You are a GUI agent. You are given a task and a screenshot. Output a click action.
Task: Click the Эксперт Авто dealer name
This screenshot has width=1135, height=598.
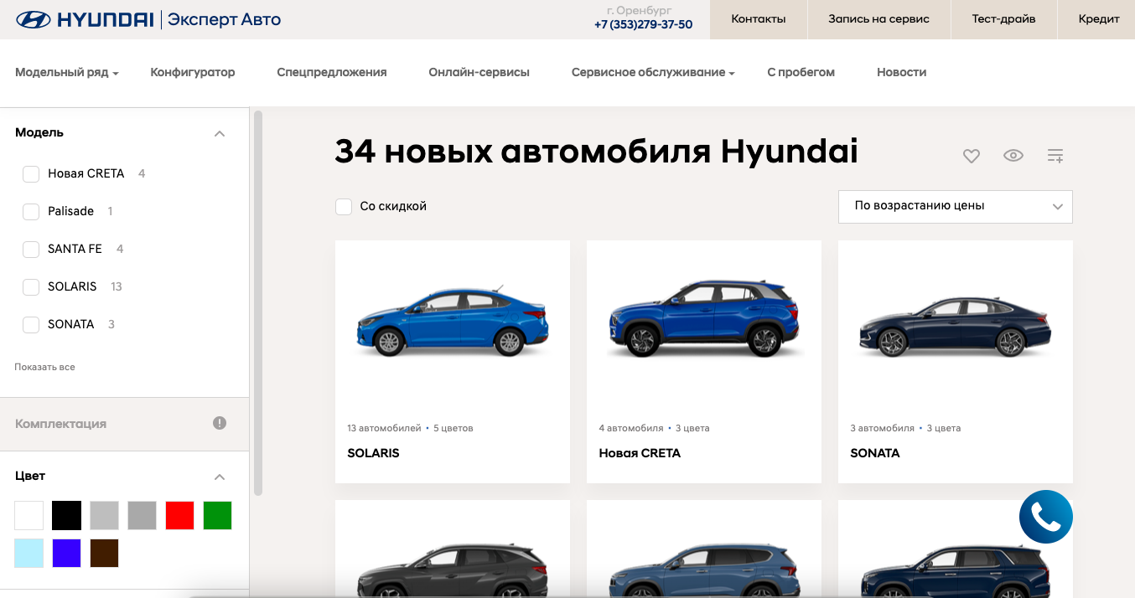click(225, 19)
